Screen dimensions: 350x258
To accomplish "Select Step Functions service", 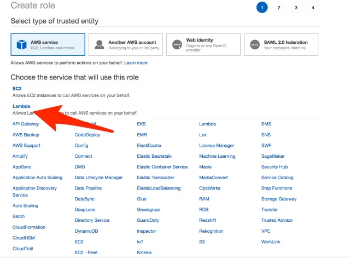I will pos(277,188).
